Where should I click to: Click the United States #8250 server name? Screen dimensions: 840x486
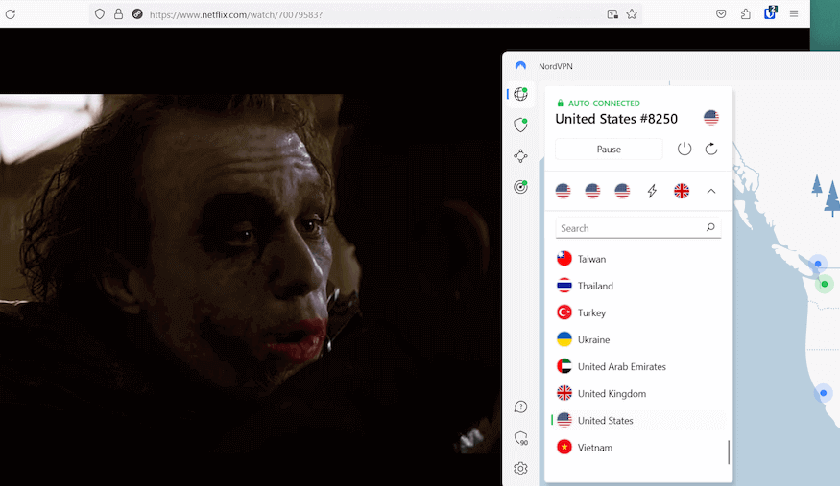pos(616,119)
